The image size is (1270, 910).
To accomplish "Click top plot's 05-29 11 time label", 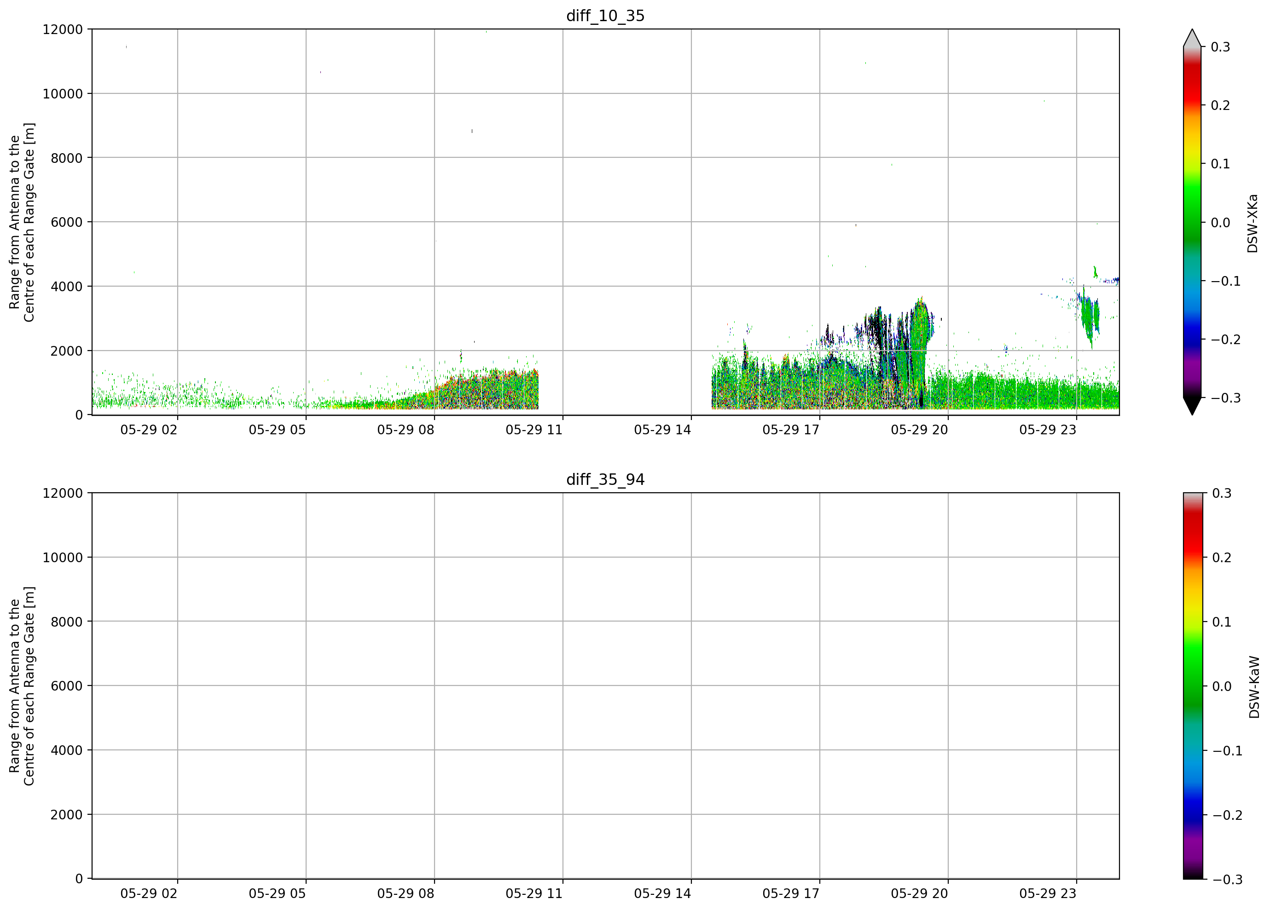I will coord(534,430).
